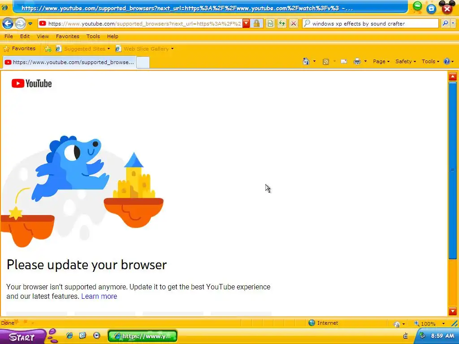Click the second quick launch icon

[x=83, y=335]
